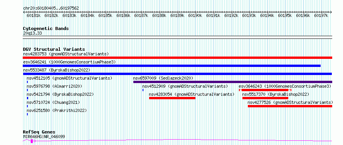Click the 60184k ruler position
The width and height of the screenshot is (343, 145).
(87, 15)
